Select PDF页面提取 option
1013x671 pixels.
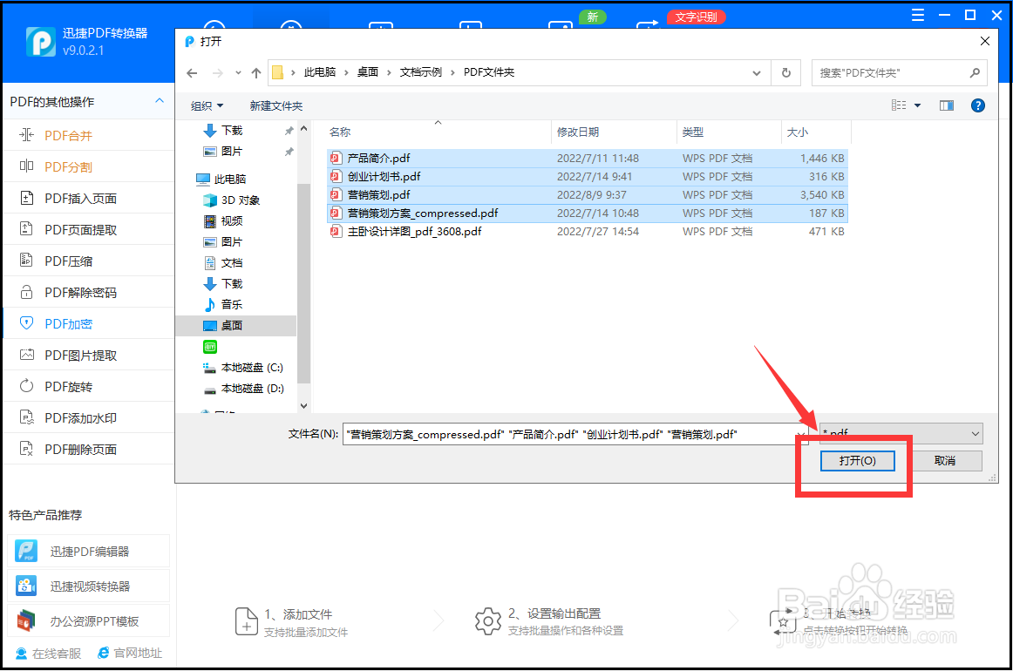(x=89, y=229)
